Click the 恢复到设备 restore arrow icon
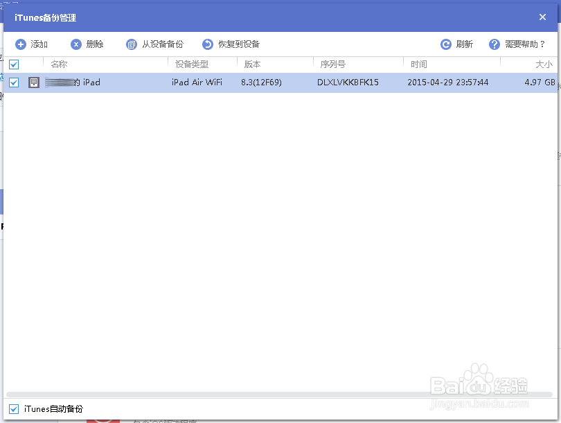The width and height of the screenshot is (561, 423). (207, 44)
